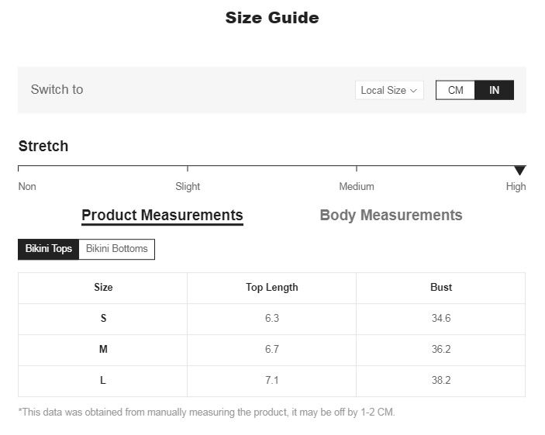545x435 pixels.
Task: Click the Slight stretch label
Action: 188,186
